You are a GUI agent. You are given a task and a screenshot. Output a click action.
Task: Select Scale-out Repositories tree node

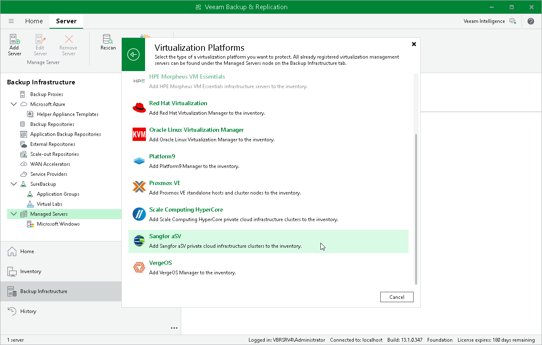tap(54, 154)
